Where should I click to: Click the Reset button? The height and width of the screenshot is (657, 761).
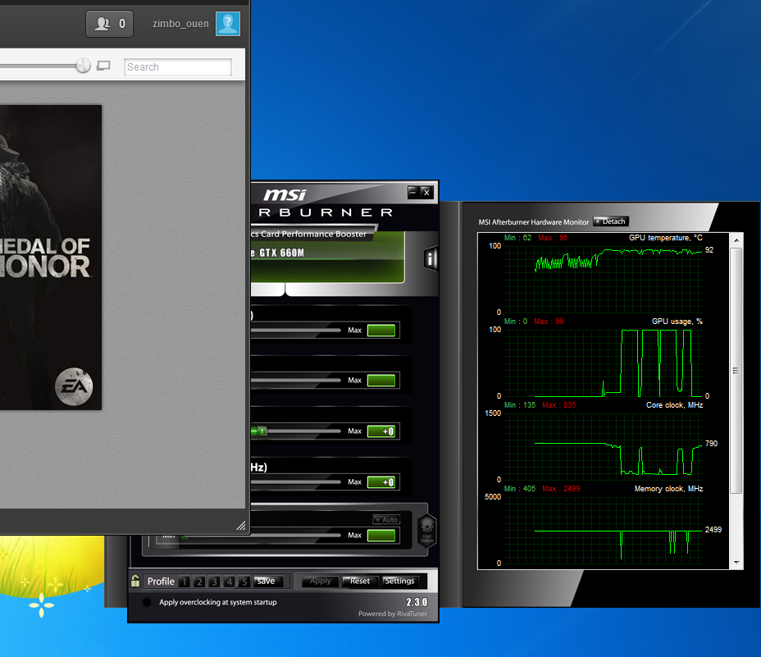pyautogui.click(x=360, y=582)
